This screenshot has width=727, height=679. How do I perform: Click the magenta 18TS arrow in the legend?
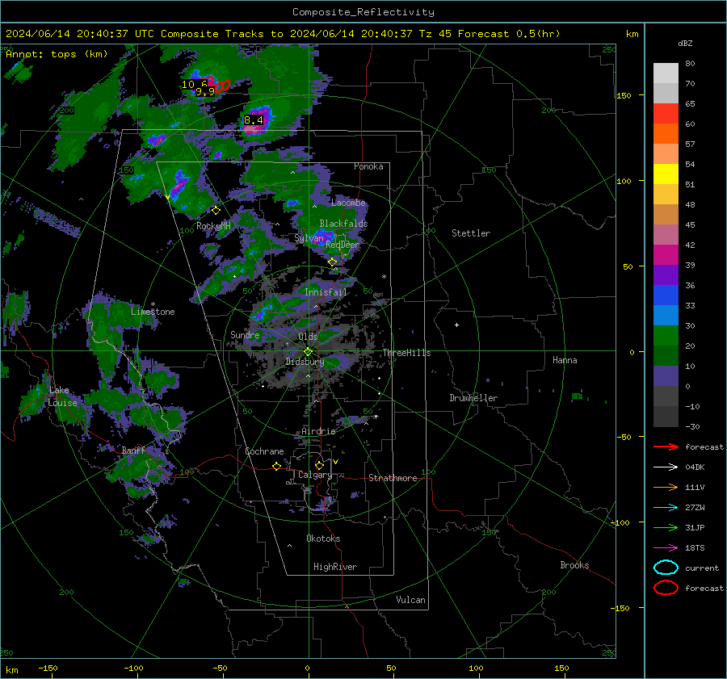point(666,548)
